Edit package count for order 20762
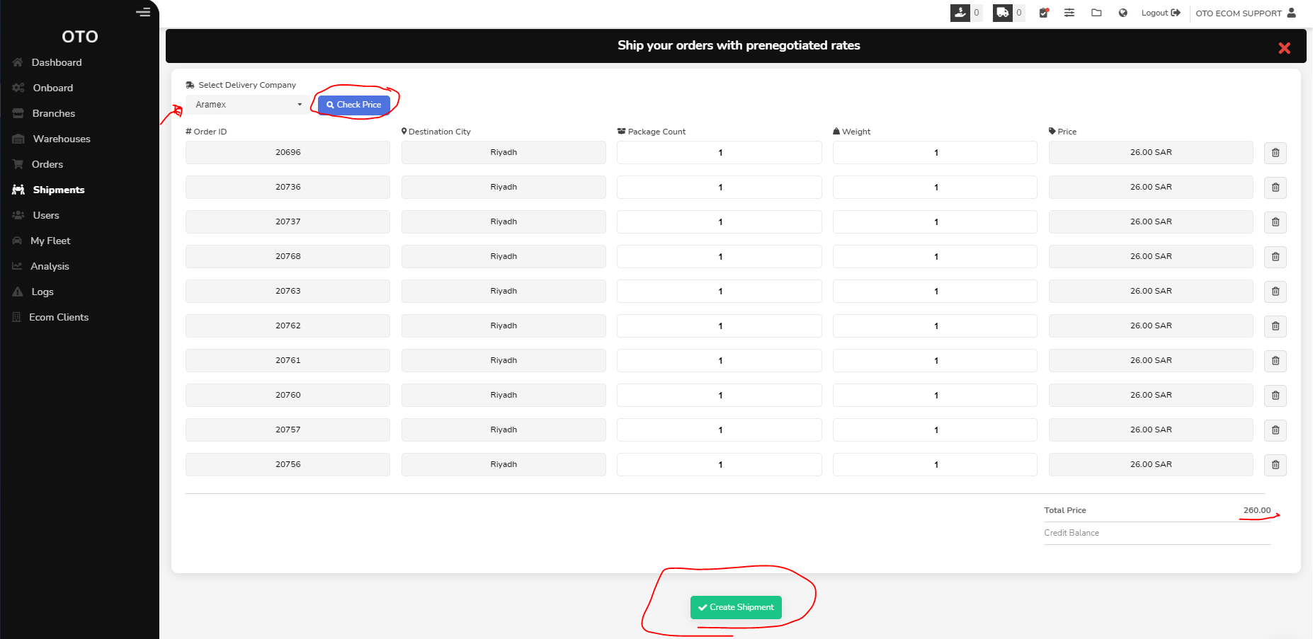1313x639 pixels. click(x=720, y=326)
